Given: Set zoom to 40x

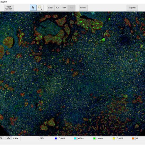Looking at the screenshot, I should [9, 138].
